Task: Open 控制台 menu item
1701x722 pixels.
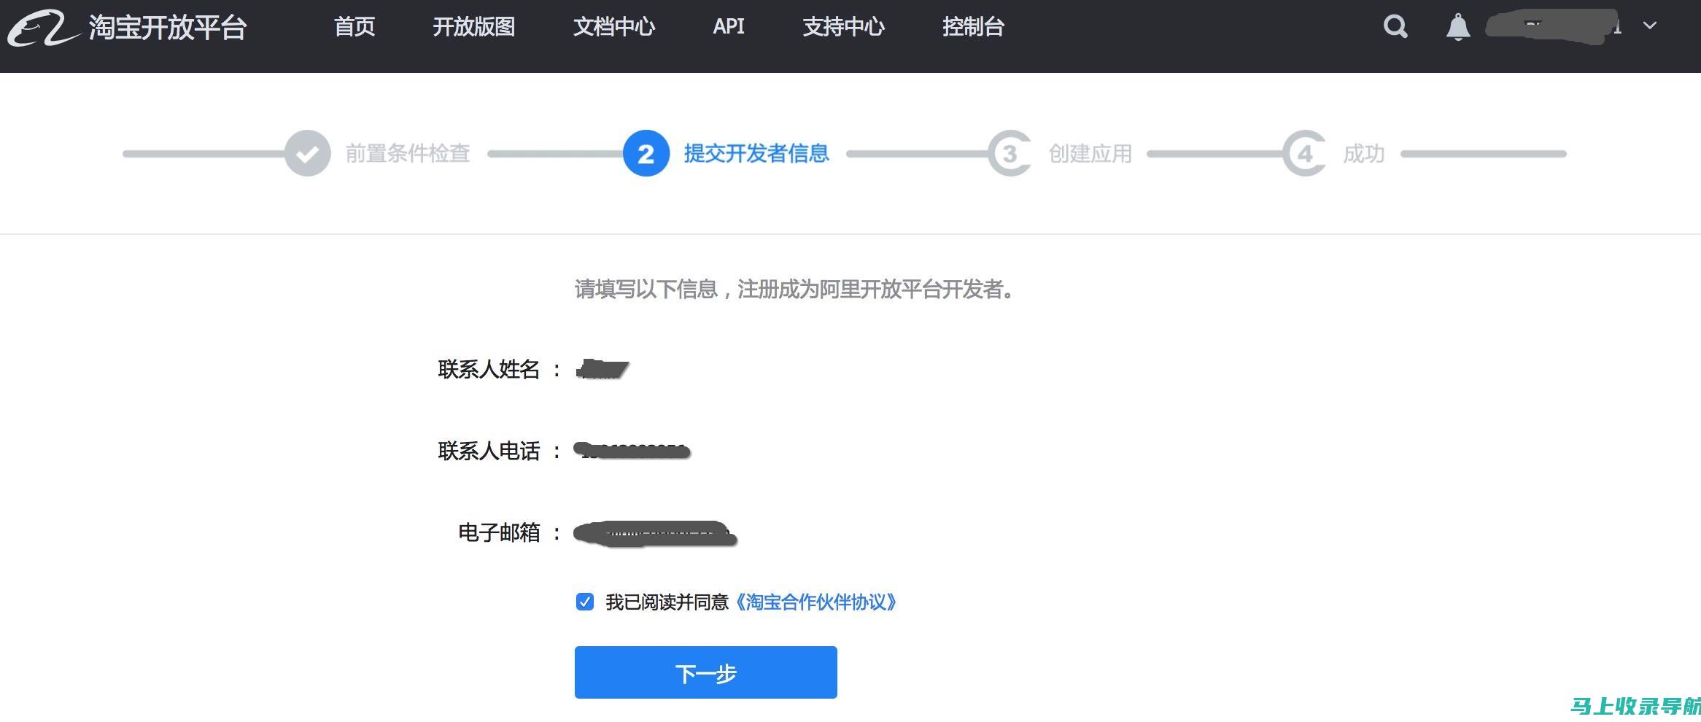Action: tap(974, 27)
